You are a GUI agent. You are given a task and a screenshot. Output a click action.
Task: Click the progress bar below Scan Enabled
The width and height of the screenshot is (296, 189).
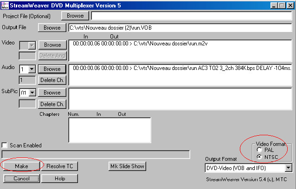[96, 155]
